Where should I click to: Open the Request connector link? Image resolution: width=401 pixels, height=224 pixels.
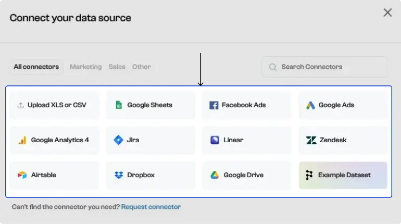pyautogui.click(x=151, y=207)
